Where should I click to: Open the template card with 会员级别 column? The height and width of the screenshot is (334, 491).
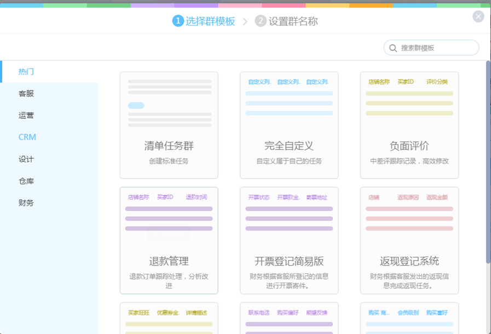(409, 318)
